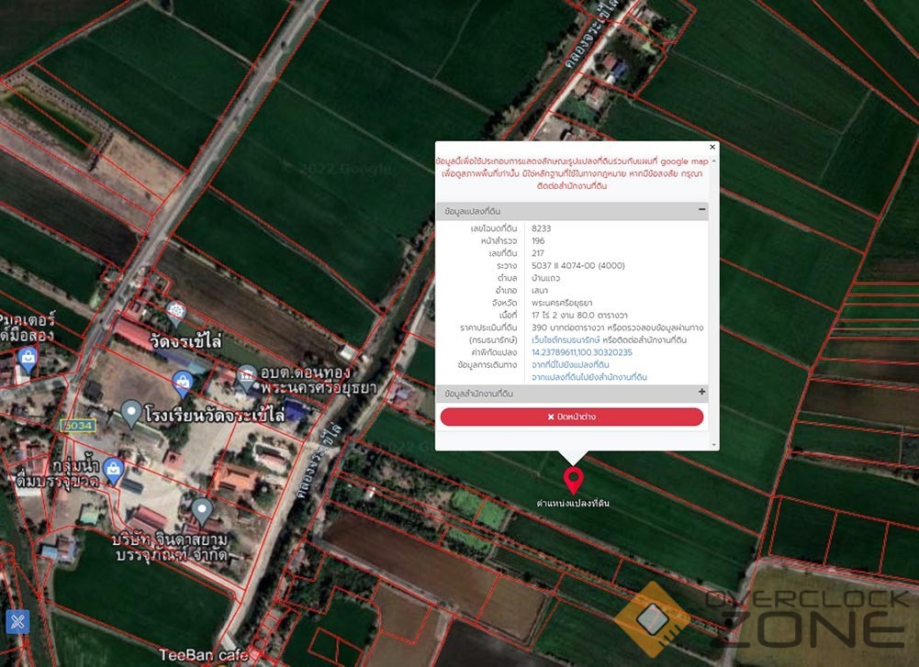Screen dimensions: 919x667
Task: Click the TeeBan cafe map label
Action: pos(197,655)
